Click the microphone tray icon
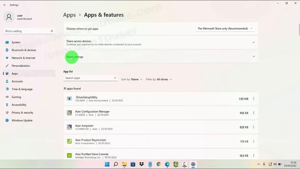 [x=264, y=164]
